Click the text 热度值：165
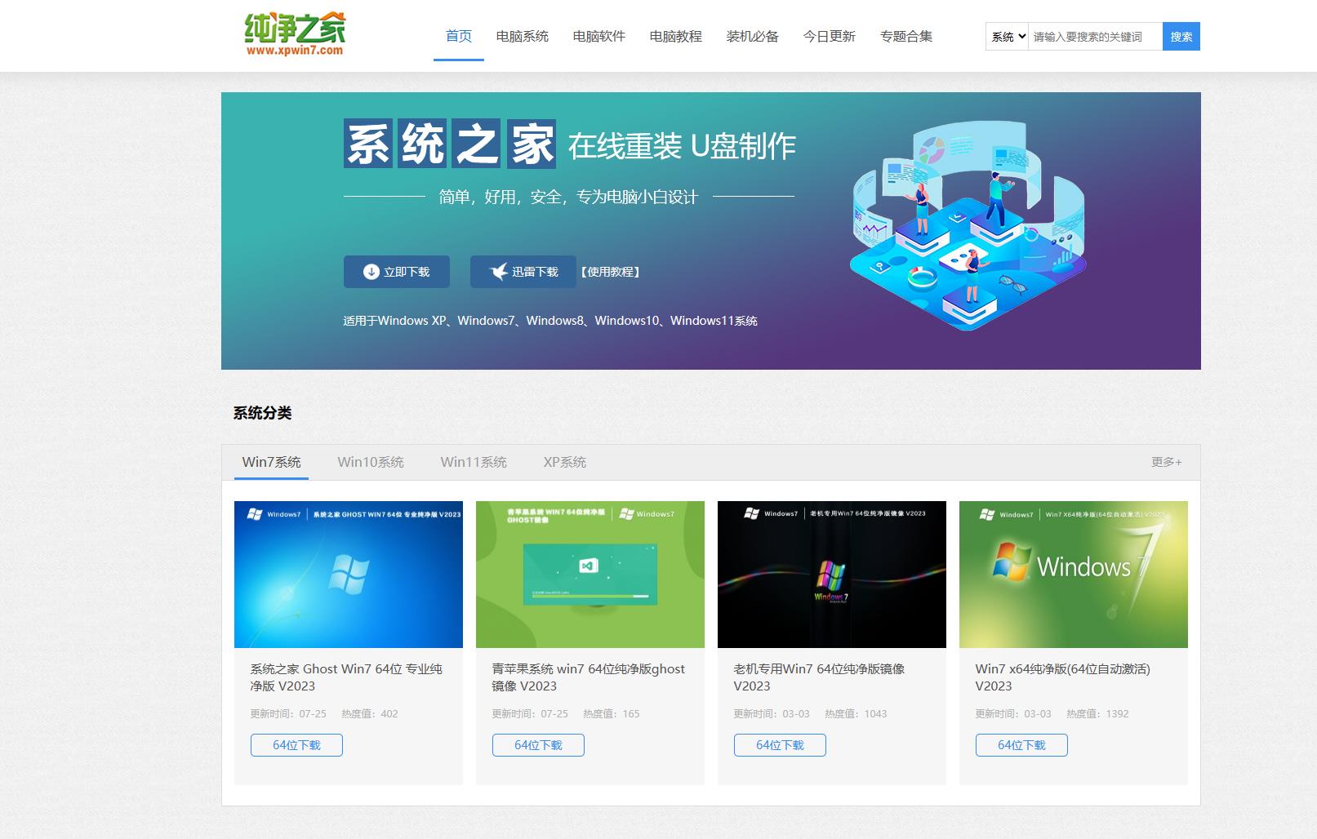This screenshot has height=839, width=1317. tap(612, 713)
